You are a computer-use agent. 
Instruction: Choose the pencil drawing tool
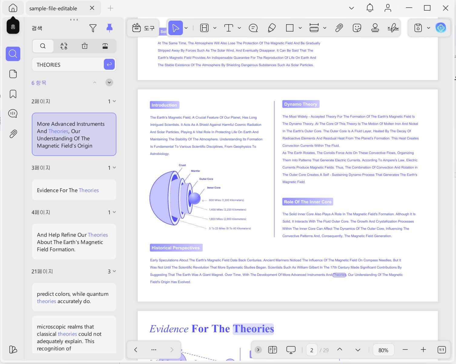coord(272,28)
